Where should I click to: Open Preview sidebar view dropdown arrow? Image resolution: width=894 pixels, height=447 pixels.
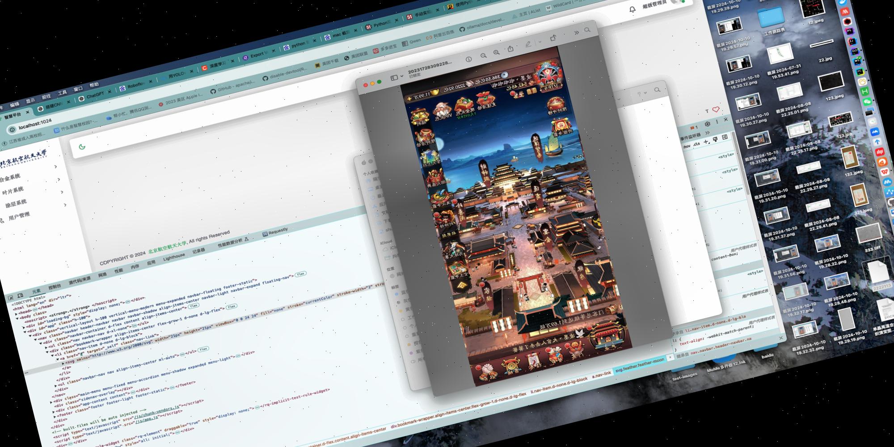(401, 76)
